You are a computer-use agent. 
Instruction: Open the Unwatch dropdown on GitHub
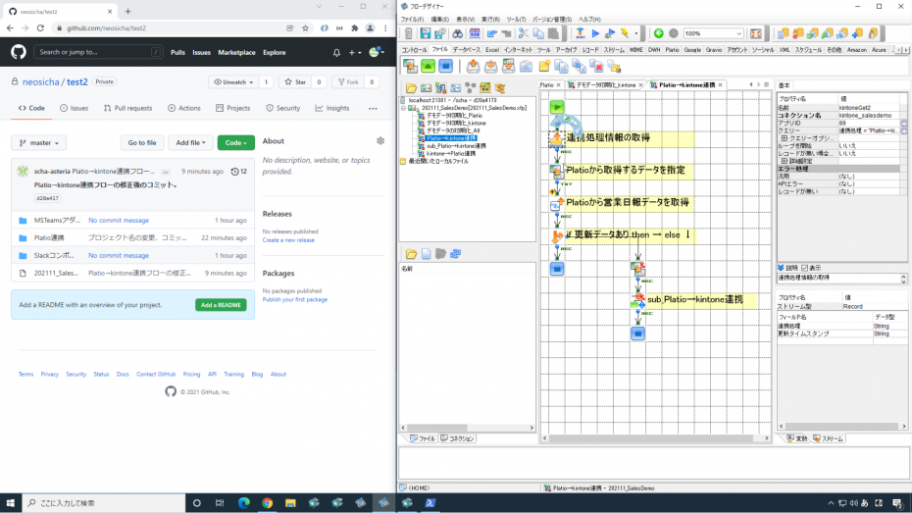pos(233,82)
